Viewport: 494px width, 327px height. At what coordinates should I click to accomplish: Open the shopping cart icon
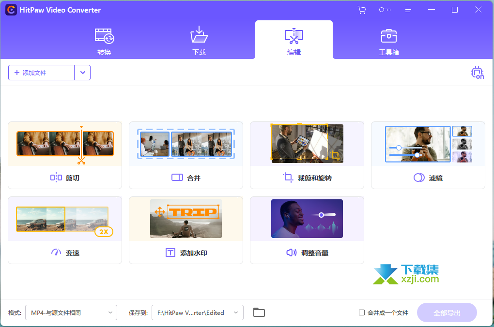(361, 10)
